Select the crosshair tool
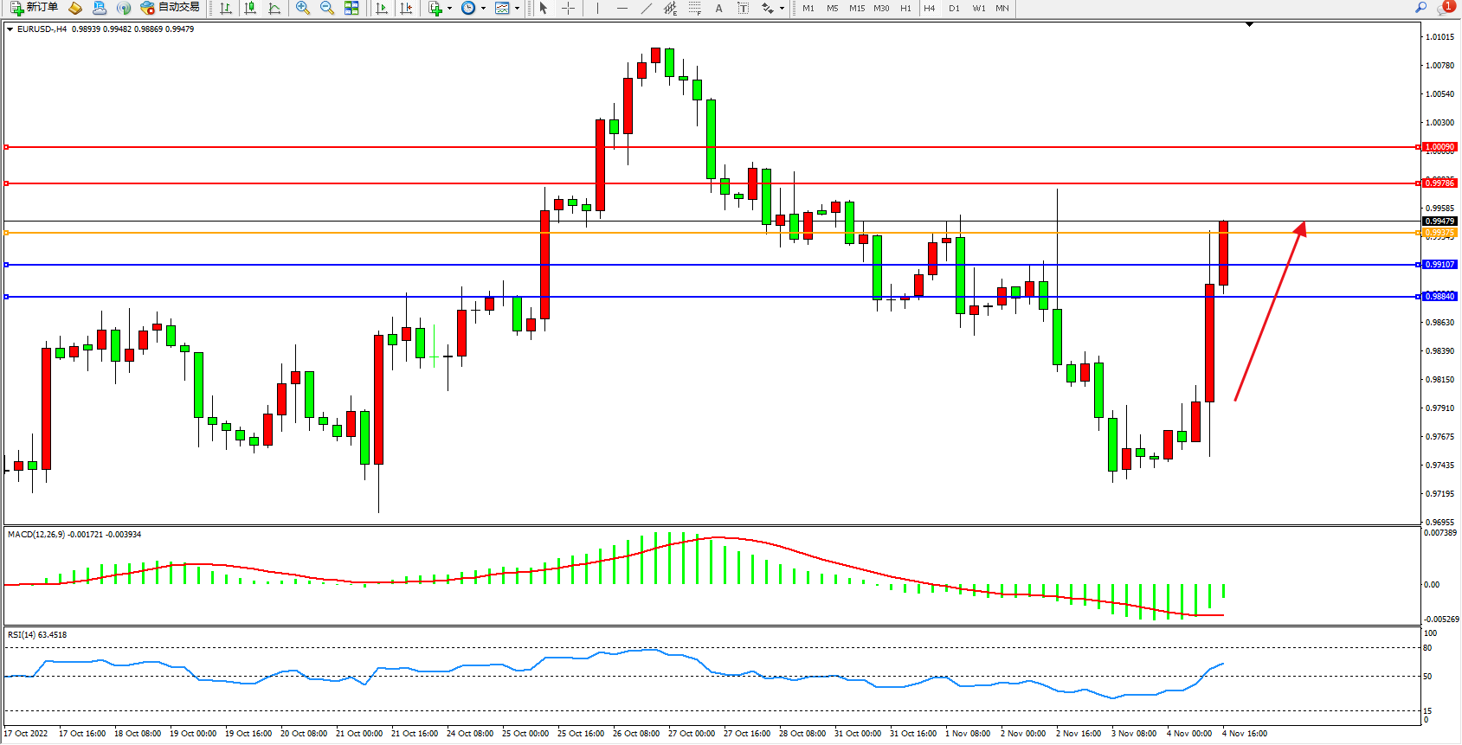Image resolution: width=1462 pixels, height=745 pixels. [x=568, y=8]
